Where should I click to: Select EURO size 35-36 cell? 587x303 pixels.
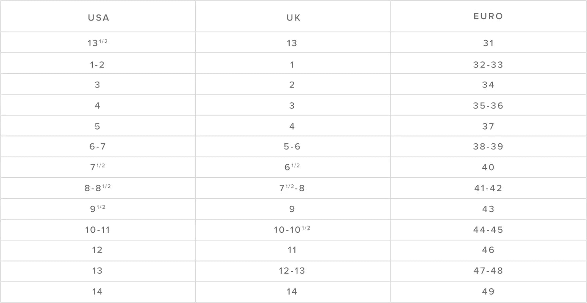488,106
